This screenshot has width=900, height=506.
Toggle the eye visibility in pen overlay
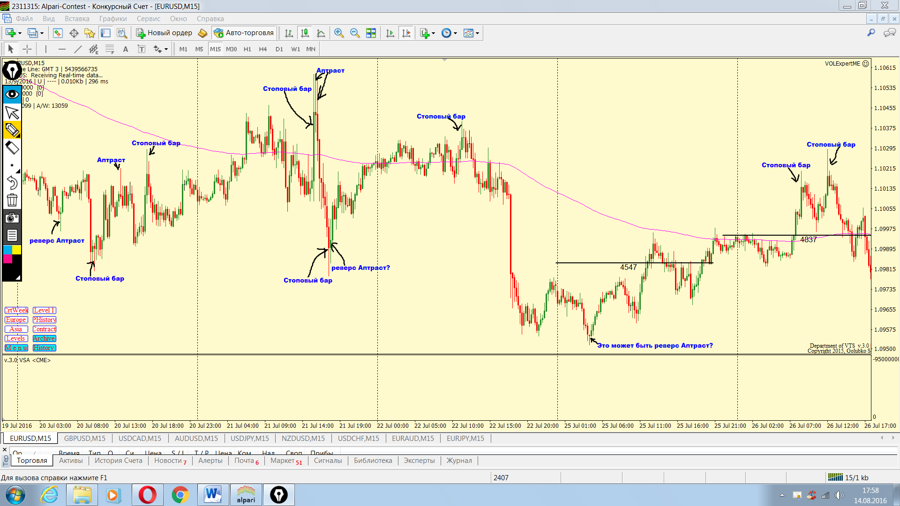[12, 94]
